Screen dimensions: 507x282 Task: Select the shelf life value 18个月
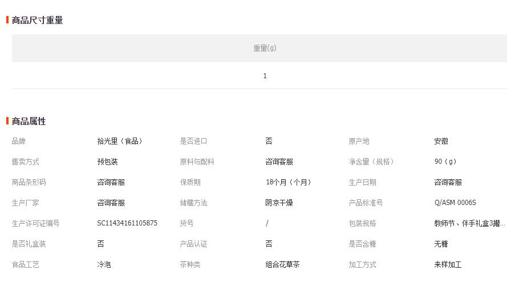[x=288, y=182]
